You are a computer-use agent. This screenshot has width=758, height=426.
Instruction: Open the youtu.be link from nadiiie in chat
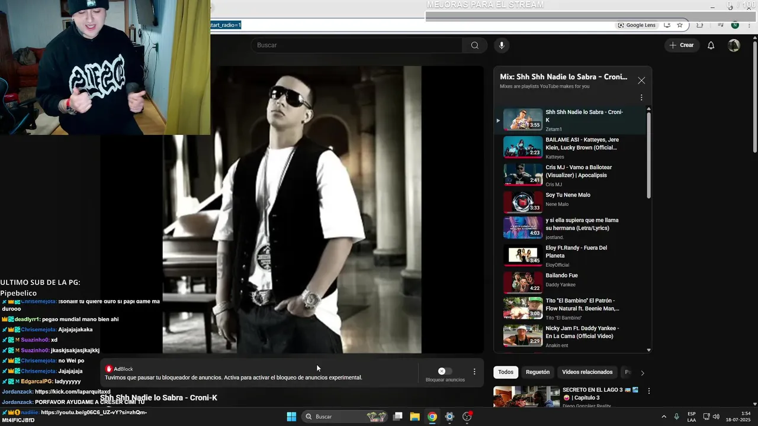(74, 416)
